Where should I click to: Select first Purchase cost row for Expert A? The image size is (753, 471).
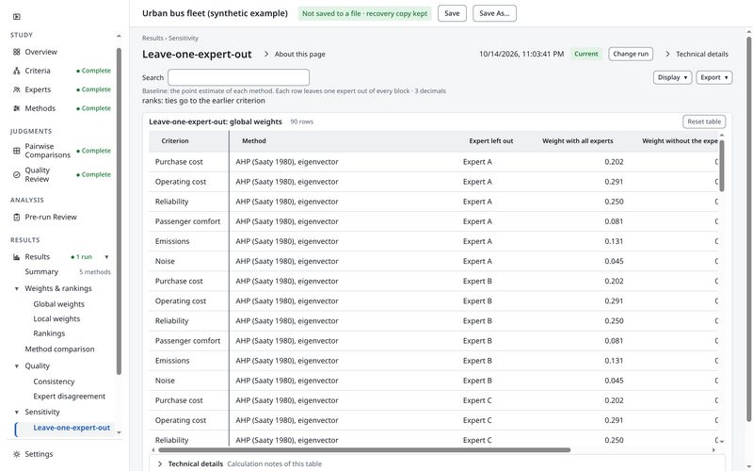coord(434,162)
